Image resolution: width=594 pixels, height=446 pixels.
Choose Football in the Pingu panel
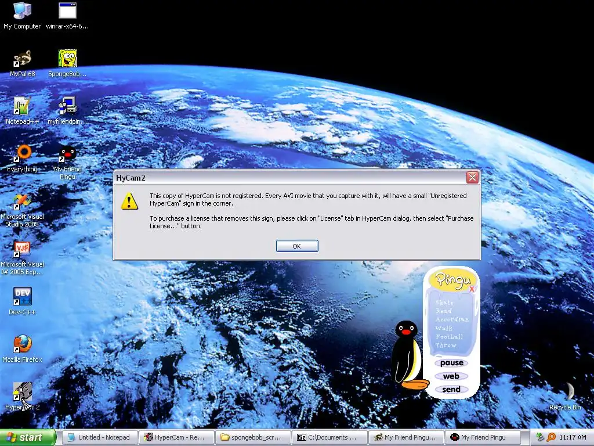click(450, 337)
